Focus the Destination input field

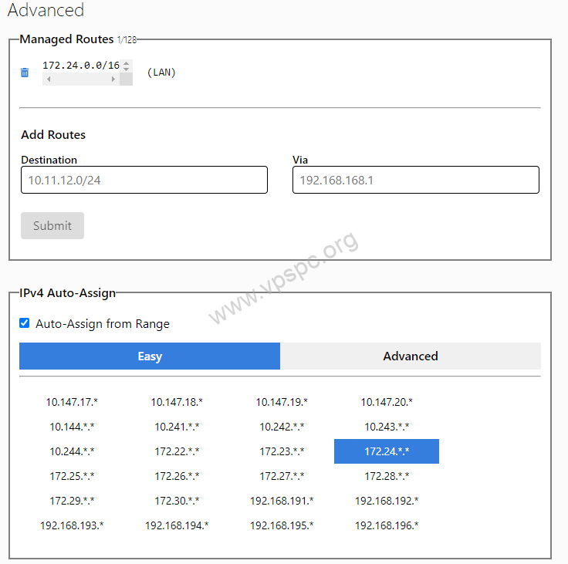click(x=144, y=180)
